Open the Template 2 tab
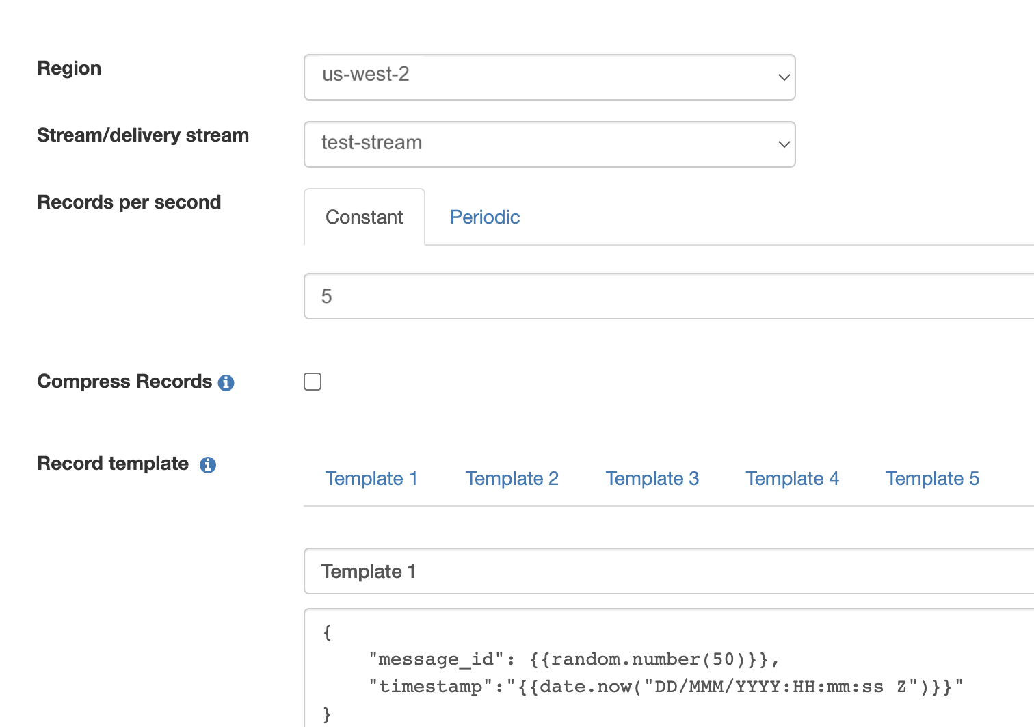The image size is (1034, 727). tap(512, 479)
